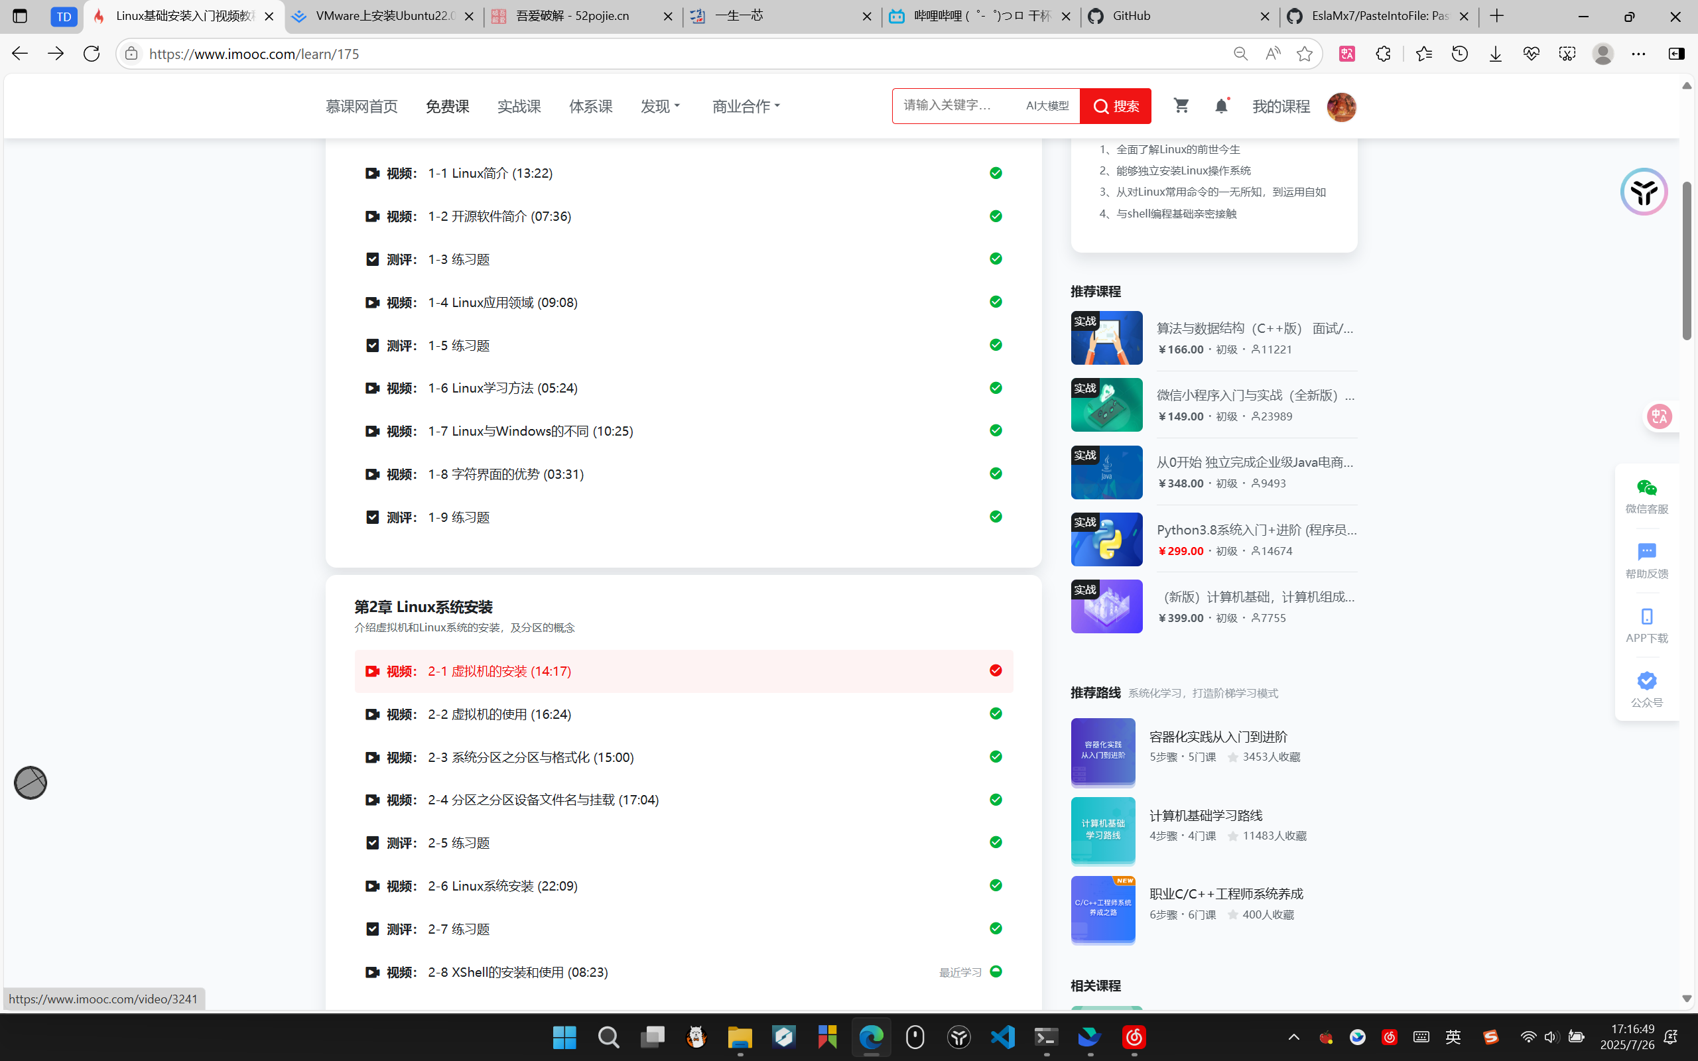Open new browser tab plus button

[1496, 16]
